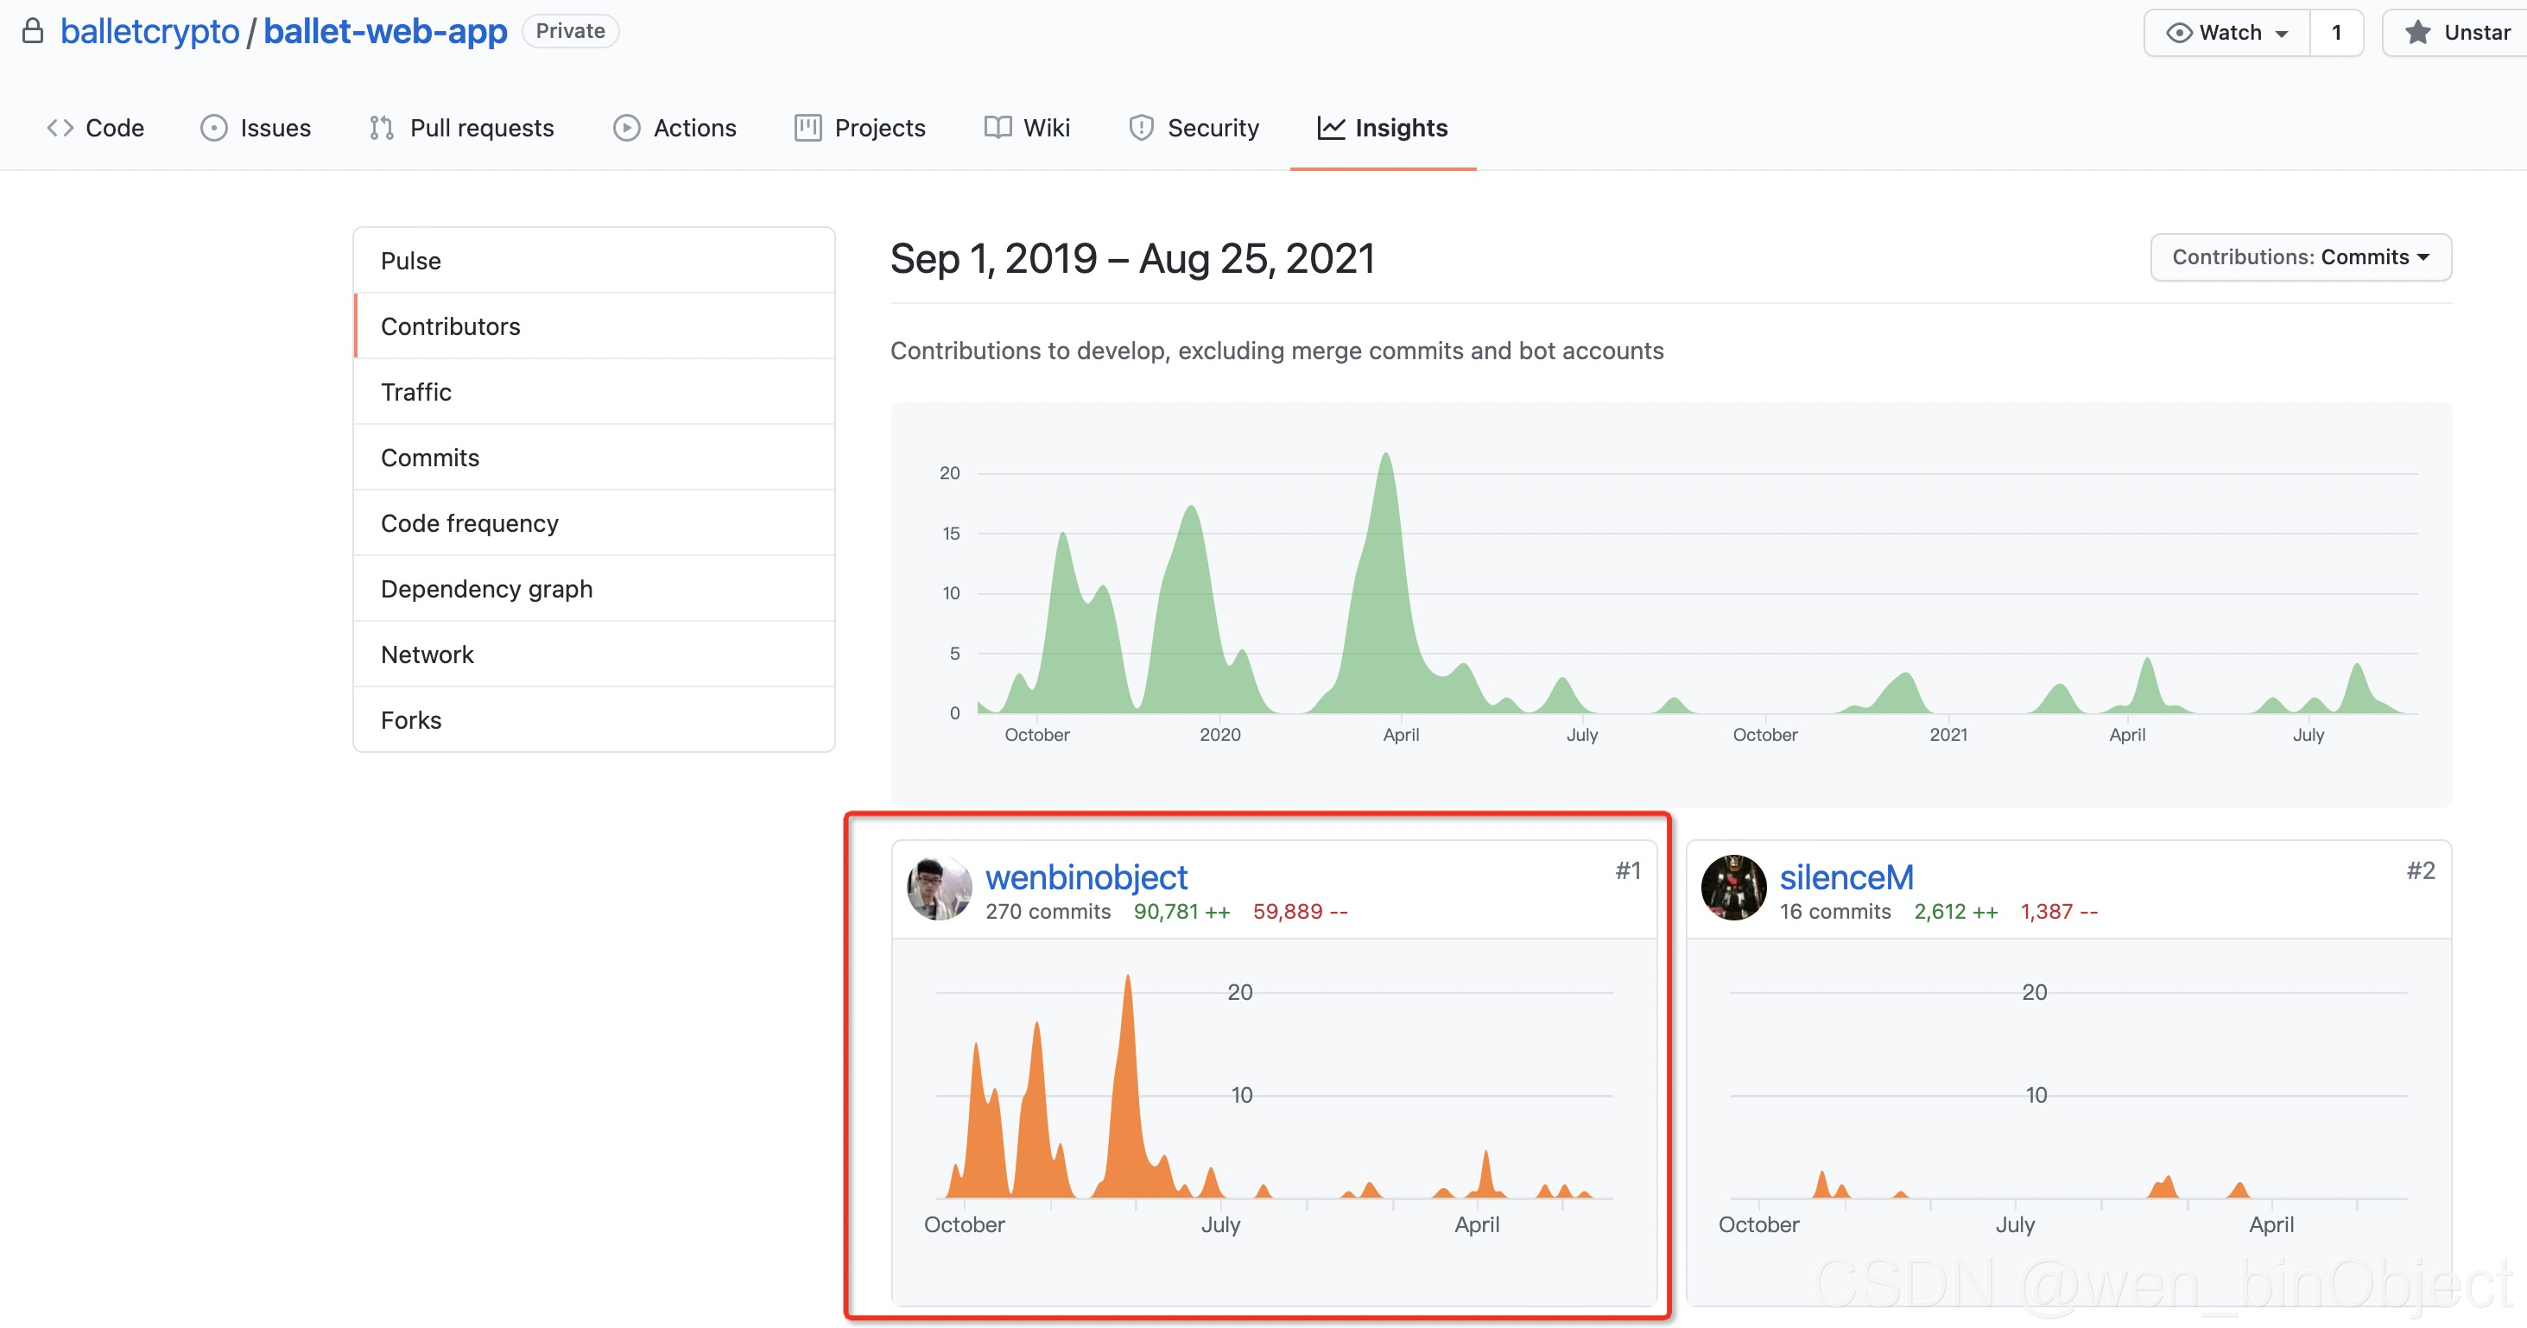This screenshot has height=1328, width=2527.
Task: Click the Projects board icon
Action: click(807, 128)
